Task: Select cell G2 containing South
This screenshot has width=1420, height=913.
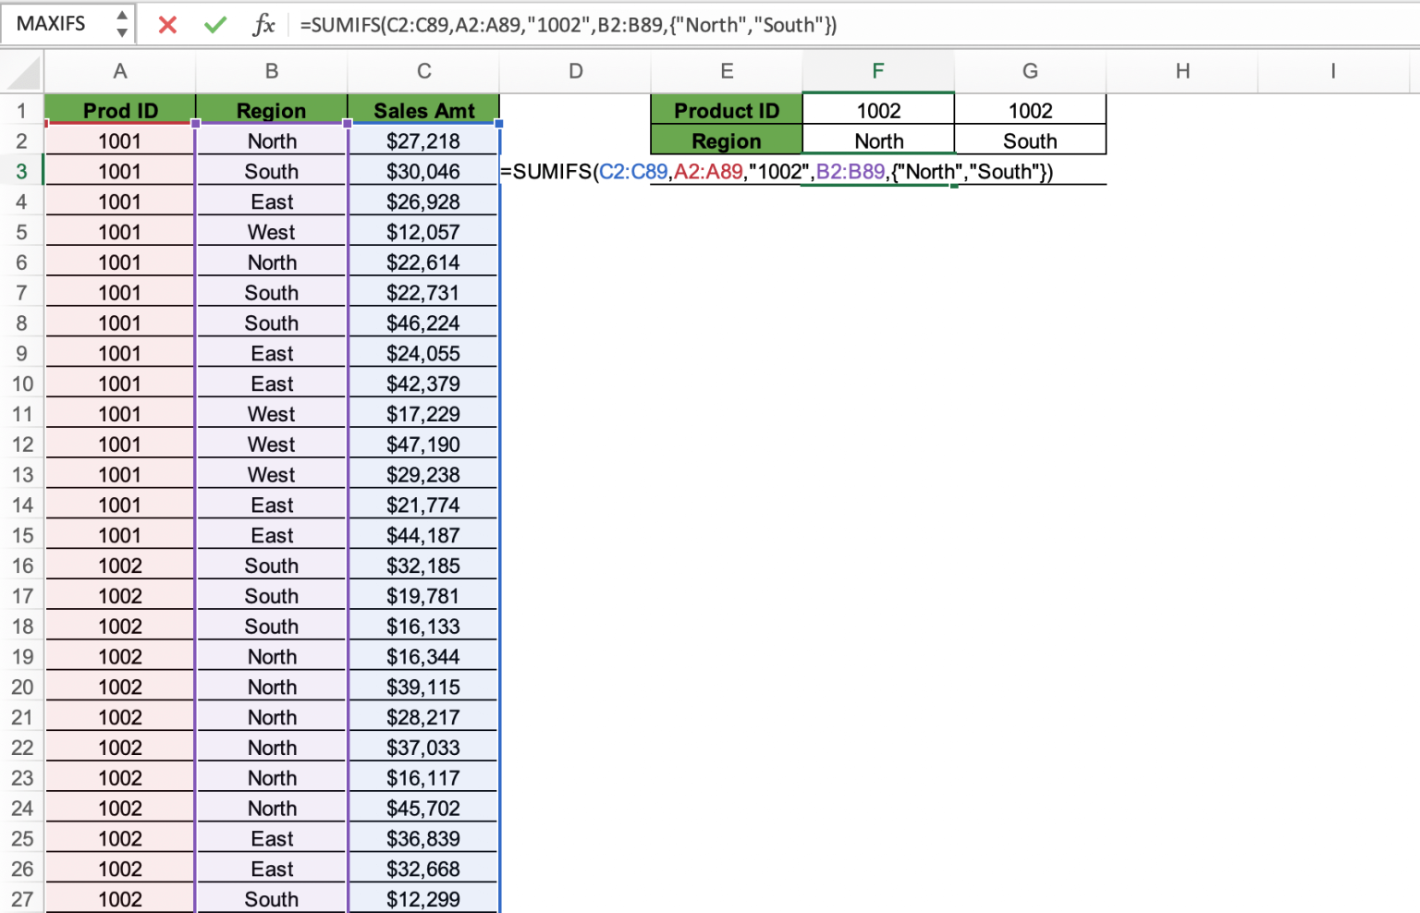Action: coord(1030,140)
